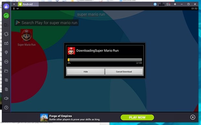201x125 pixels.
Task: Take a screenshot with the camera icon
Action: [x=6, y=43]
